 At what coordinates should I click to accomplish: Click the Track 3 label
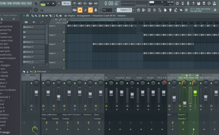(52, 44)
